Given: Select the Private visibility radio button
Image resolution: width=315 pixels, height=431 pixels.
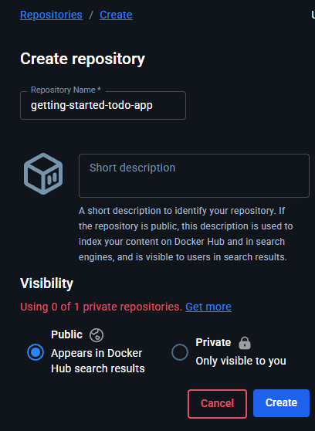Looking at the screenshot, I should click(x=180, y=352).
